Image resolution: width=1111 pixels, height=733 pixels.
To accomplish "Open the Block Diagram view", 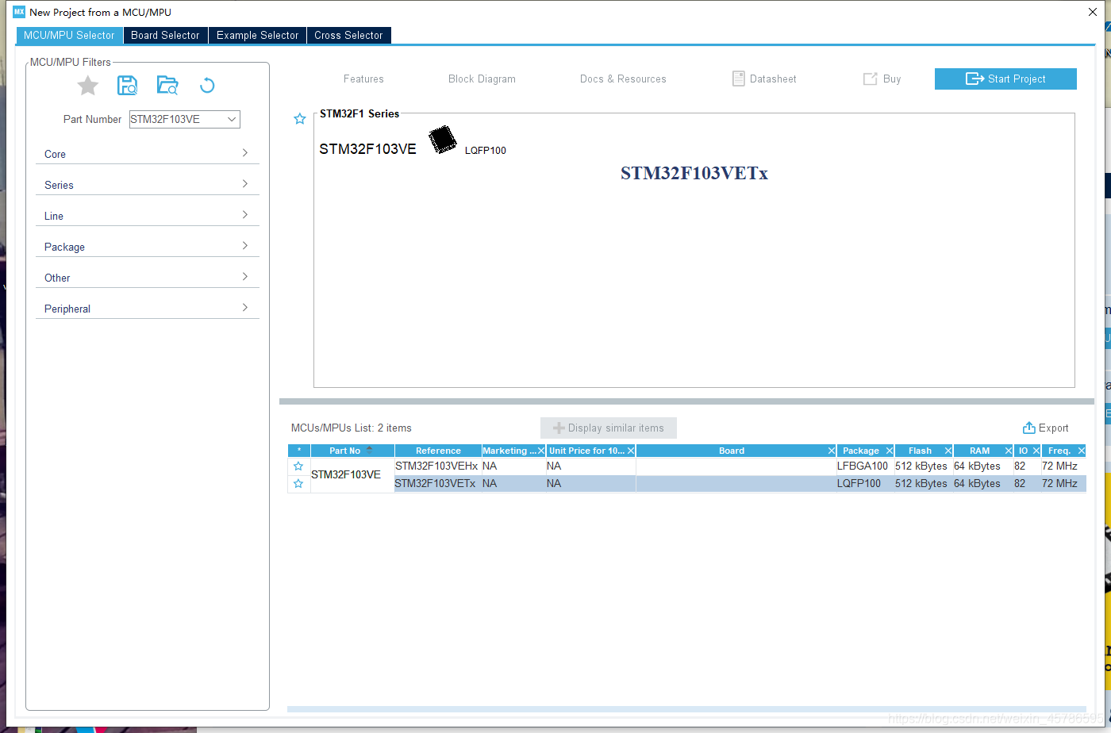I will click(x=482, y=79).
